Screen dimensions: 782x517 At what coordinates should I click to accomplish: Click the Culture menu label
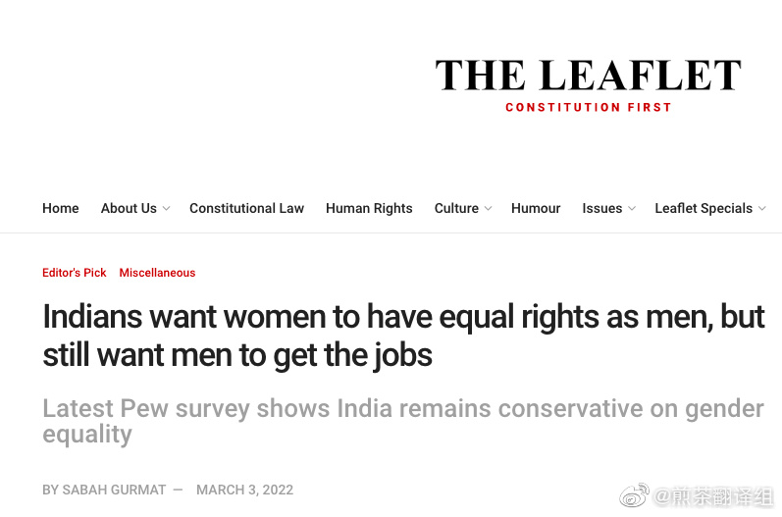(456, 208)
